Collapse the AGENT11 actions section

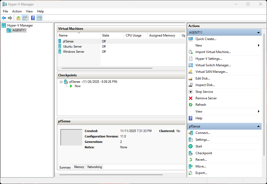click(x=258, y=32)
